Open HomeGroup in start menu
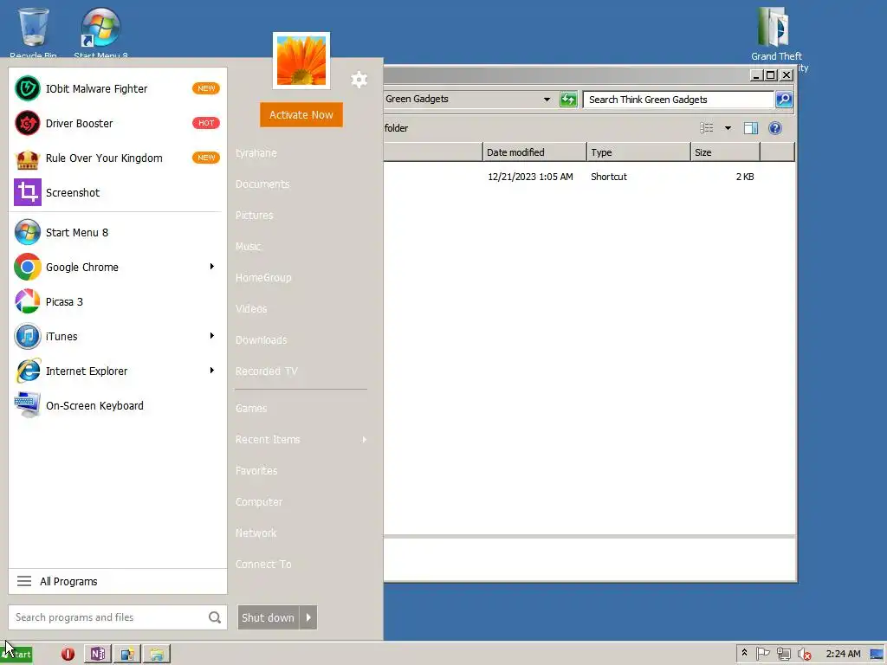The height and width of the screenshot is (665, 887). tap(263, 278)
